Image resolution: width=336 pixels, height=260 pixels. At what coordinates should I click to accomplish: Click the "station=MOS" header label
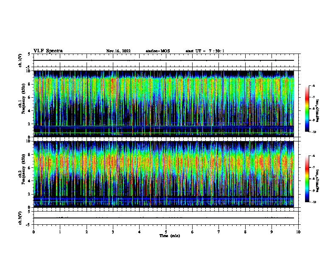[158, 51]
